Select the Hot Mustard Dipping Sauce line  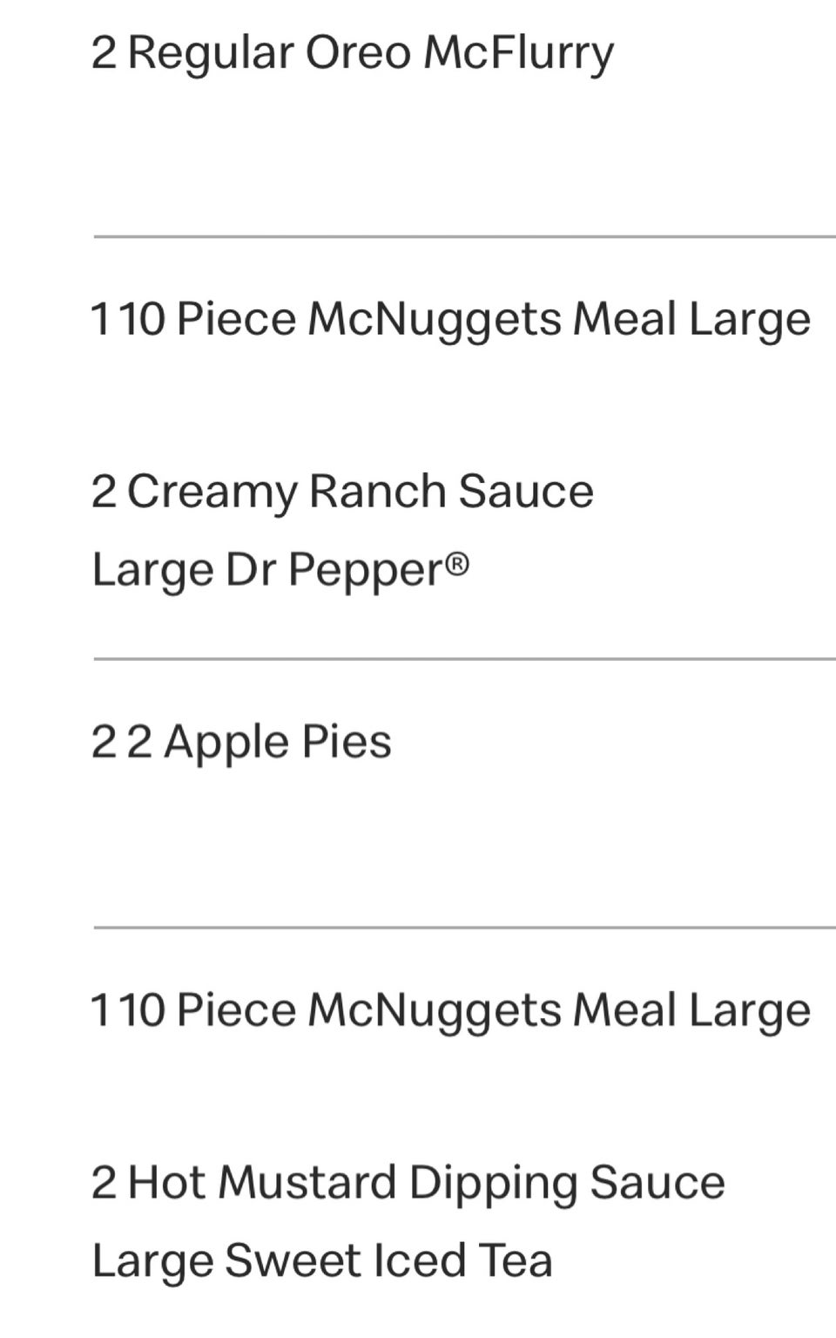[x=408, y=1184]
